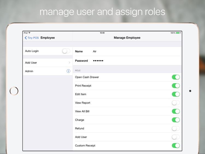The width and height of the screenshot is (205, 154).
Task: Click the Custom Receipt label
Action: click(x=85, y=146)
